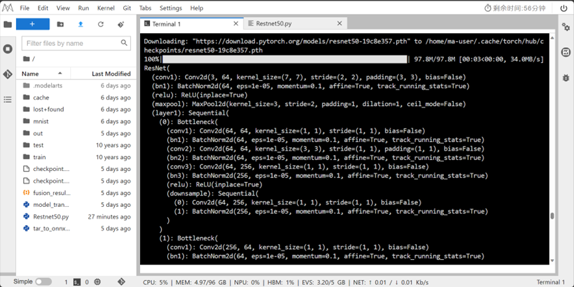Viewport: 574px width, 287px height.
Task: Open the Settings menu
Action: pos(171,8)
